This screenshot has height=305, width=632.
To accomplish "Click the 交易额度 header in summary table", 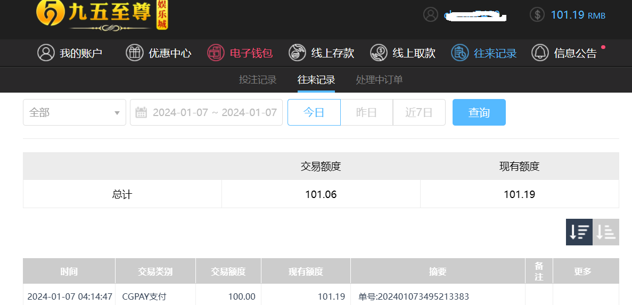I will (x=321, y=166).
